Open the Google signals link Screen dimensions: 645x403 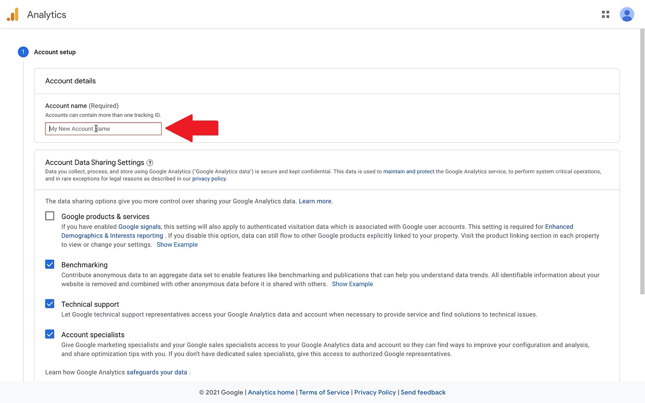pos(139,227)
